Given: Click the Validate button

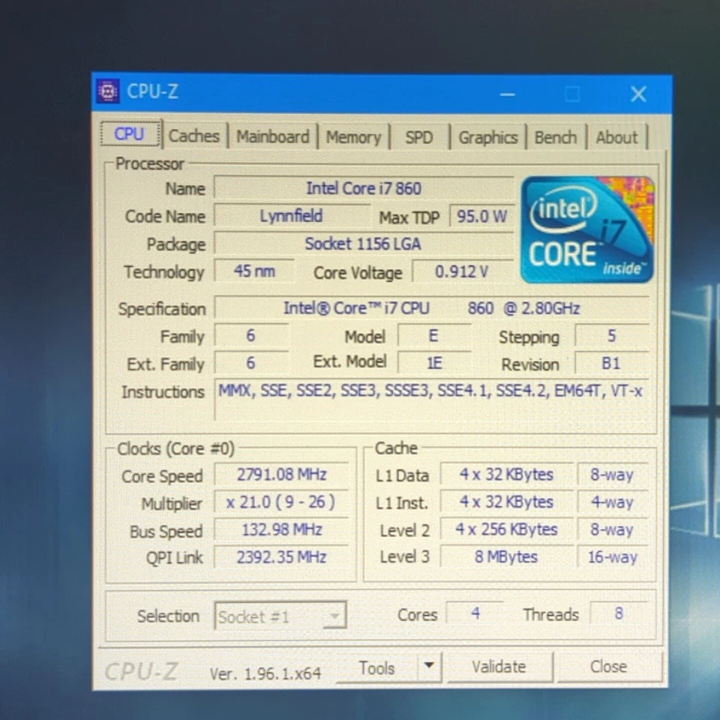Looking at the screenshot, I should click(x=499, y=666).
